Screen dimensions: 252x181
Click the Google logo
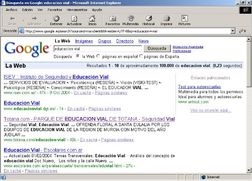(27, 49)
